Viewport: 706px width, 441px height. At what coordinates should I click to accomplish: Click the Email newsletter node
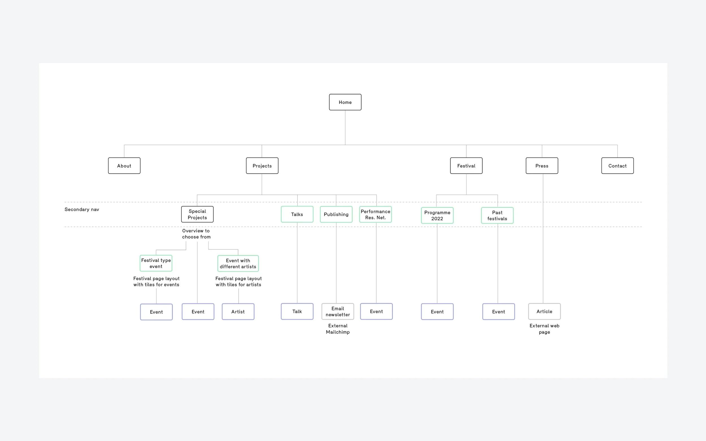click(x=337, y=311)
